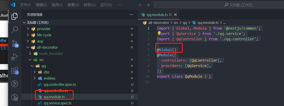Open the 转到(G) menu
This screenshot has width=284, height=106.
point(90,5)
